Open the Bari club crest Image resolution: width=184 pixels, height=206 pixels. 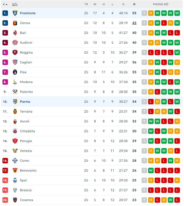15,33
